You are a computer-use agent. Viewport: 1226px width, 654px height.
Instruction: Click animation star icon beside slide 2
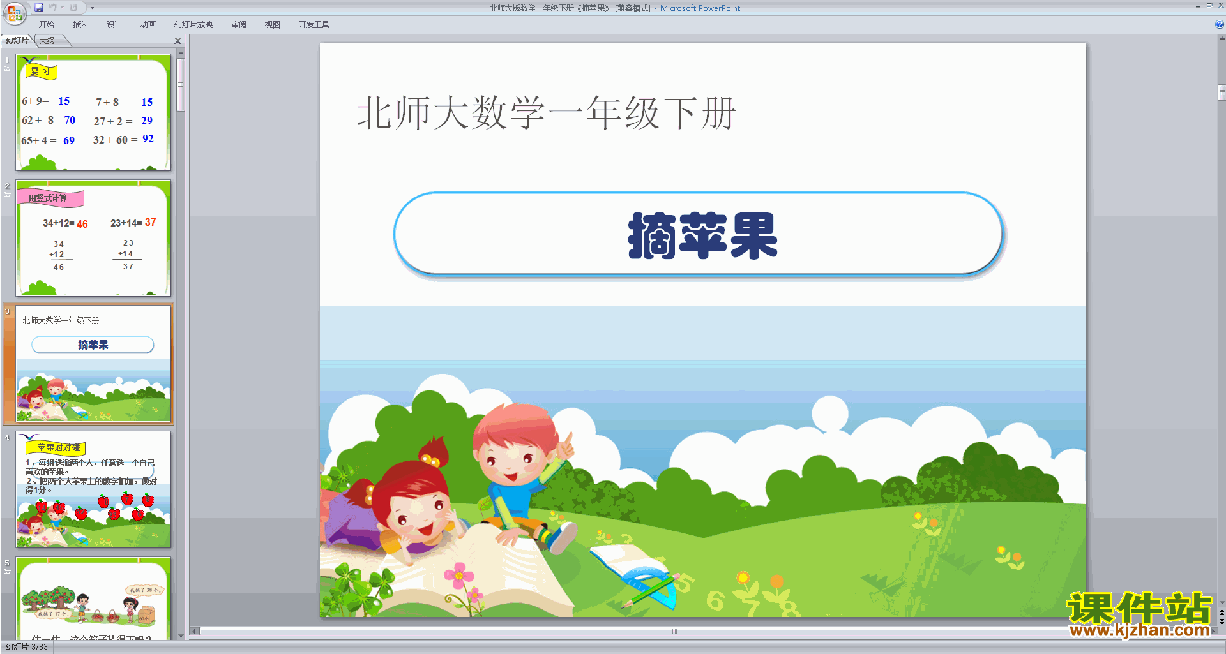tap(7, 194)
